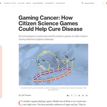This screenshot has width=107, height=107.
Task: Click the pink sidebar panel at left
Action: tap(1, 72)
